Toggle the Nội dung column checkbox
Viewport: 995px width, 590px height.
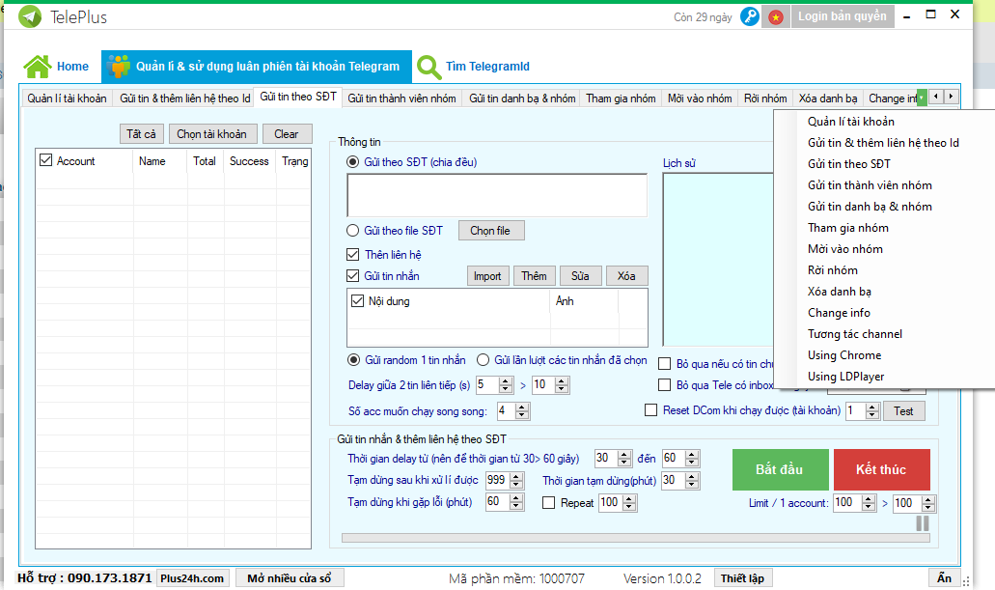357,301
